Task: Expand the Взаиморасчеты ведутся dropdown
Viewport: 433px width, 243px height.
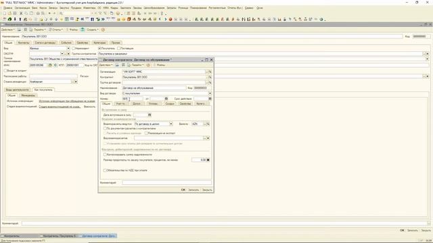Action: point(171,124)
